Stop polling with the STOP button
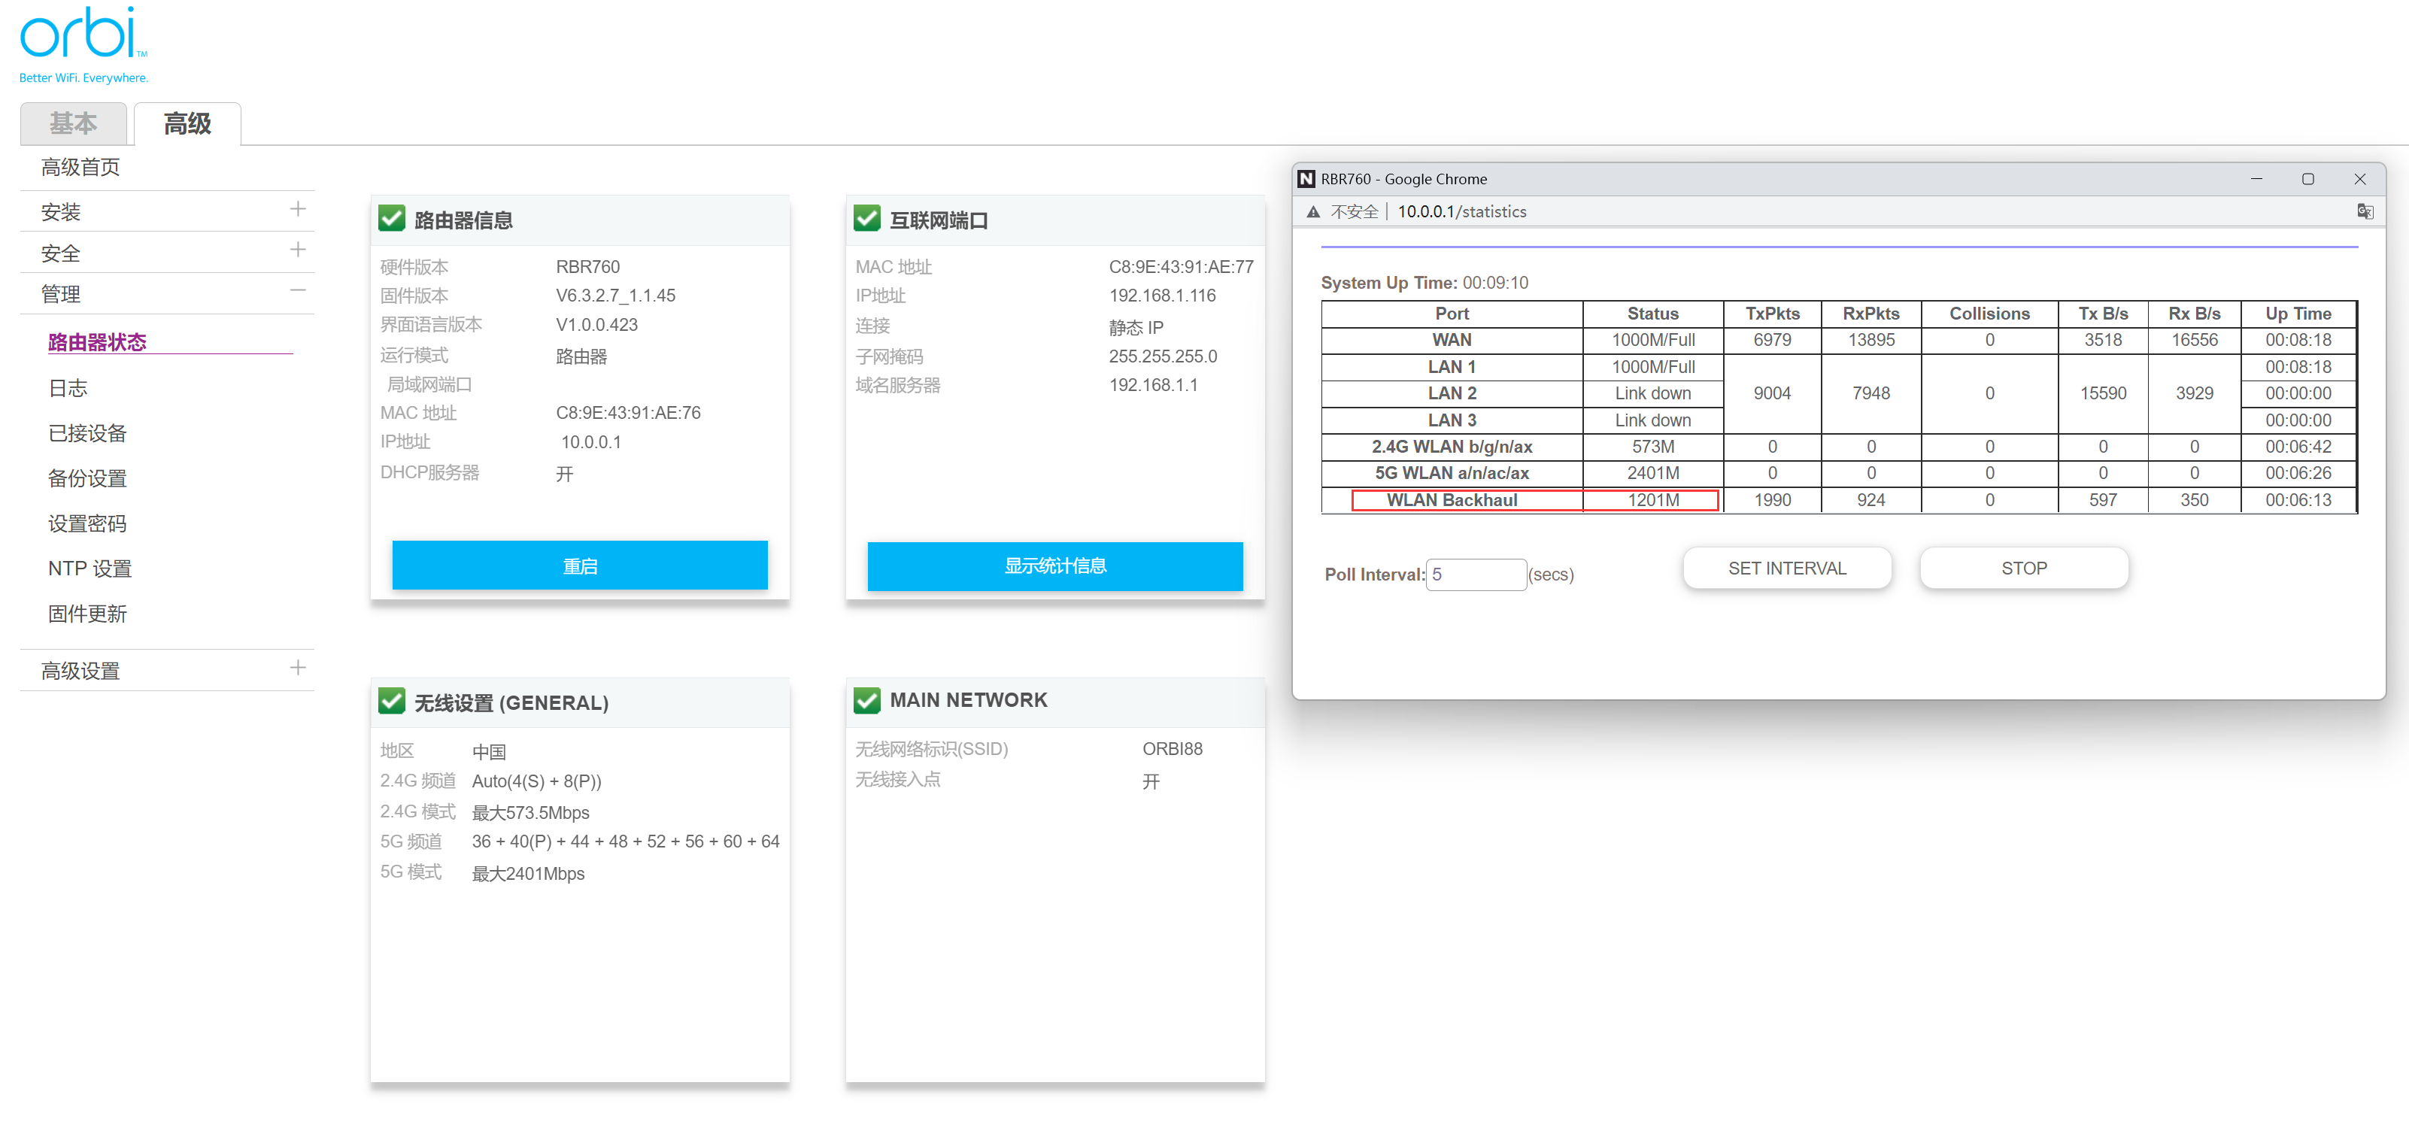Image resolution: width=2409 pixels, height=1131 pixels. pos(2024,569)
